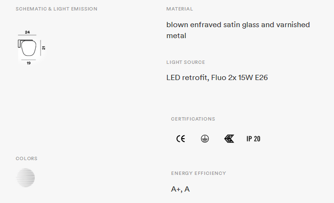Click the Schematic & Light Emission heading

point(56,9)
